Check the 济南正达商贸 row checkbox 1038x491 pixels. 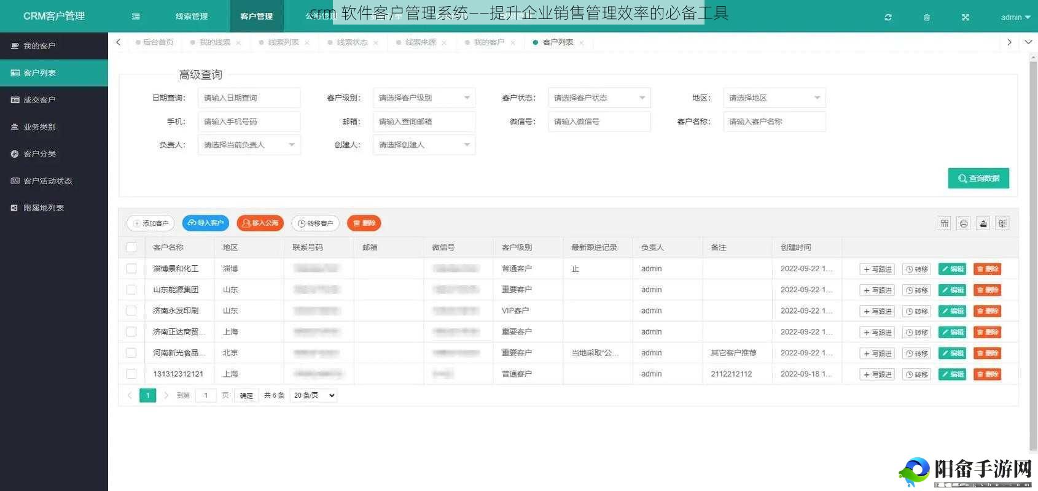[x=131, y=331]
